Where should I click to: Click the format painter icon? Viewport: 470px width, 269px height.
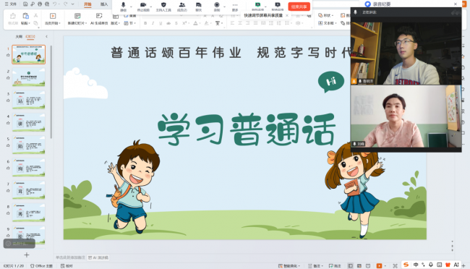tap(12, 16)
